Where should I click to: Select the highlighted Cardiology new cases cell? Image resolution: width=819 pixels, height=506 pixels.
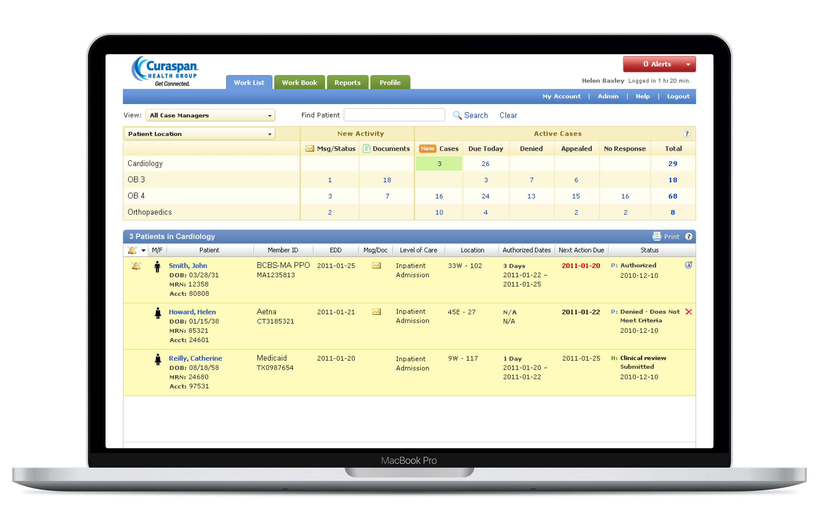pos(439,164)
